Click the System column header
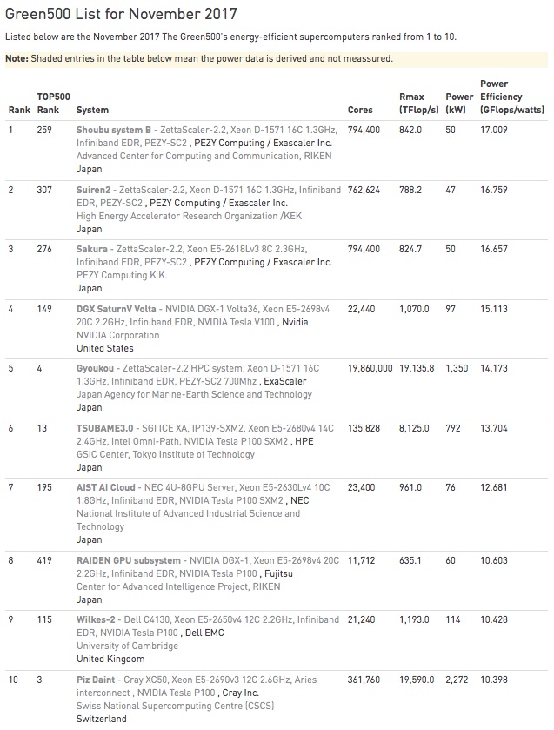554x730 pixels. [93, 111]
